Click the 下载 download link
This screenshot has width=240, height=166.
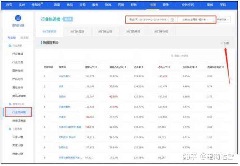[x=226, y=43]
